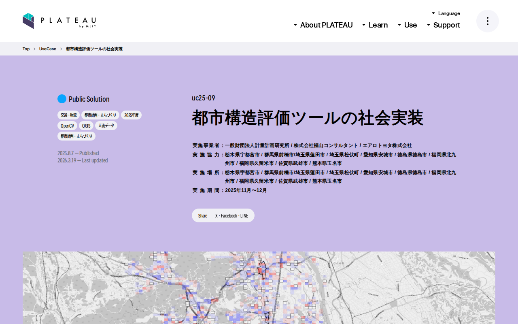This screenshot has height=324, width=518.
Task: Open the Use navigation menu
Action: [x=407, y=25]
